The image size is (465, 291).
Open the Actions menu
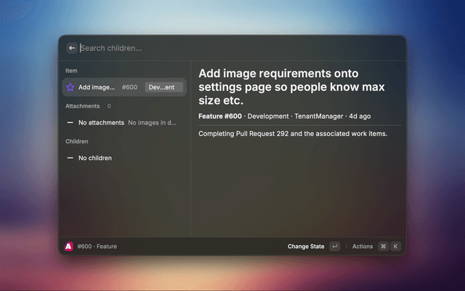(363, 247)
